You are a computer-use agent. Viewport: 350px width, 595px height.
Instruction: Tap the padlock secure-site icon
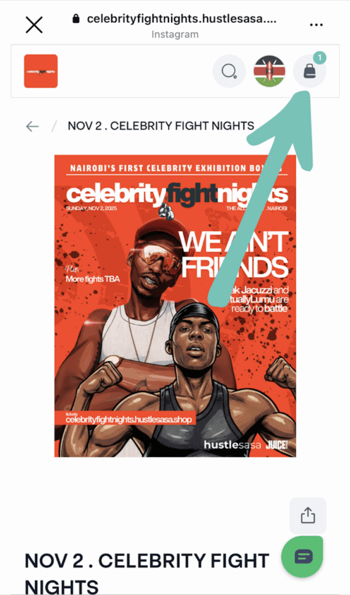tap(76, 19)
